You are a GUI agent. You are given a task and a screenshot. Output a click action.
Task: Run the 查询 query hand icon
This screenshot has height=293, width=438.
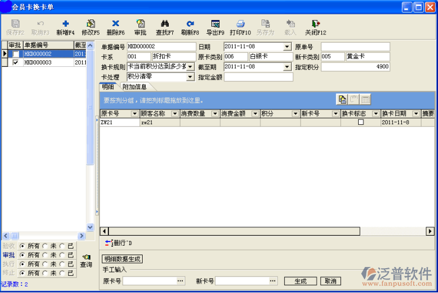click(86, 257)
